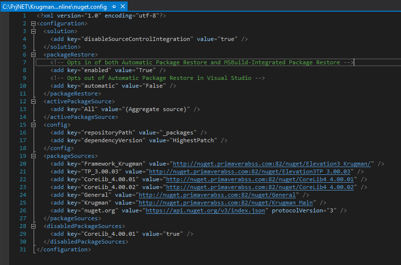
Task: Click the closing </configuration> tag
Action: [64, 249]
